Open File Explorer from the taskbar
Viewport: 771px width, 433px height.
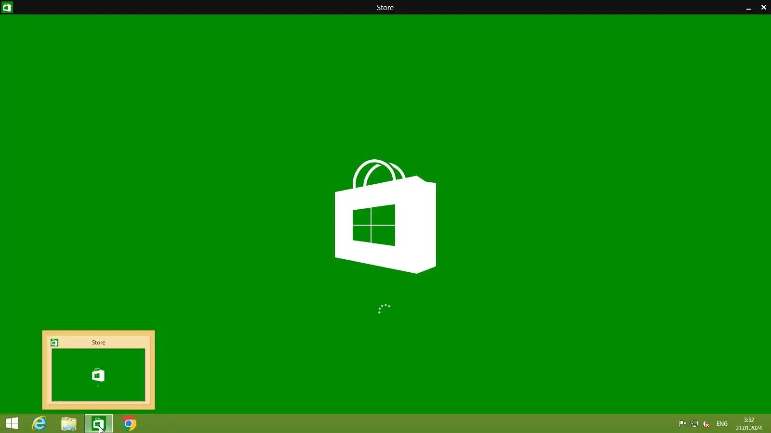pyautogui.click(x=69, y=424)
